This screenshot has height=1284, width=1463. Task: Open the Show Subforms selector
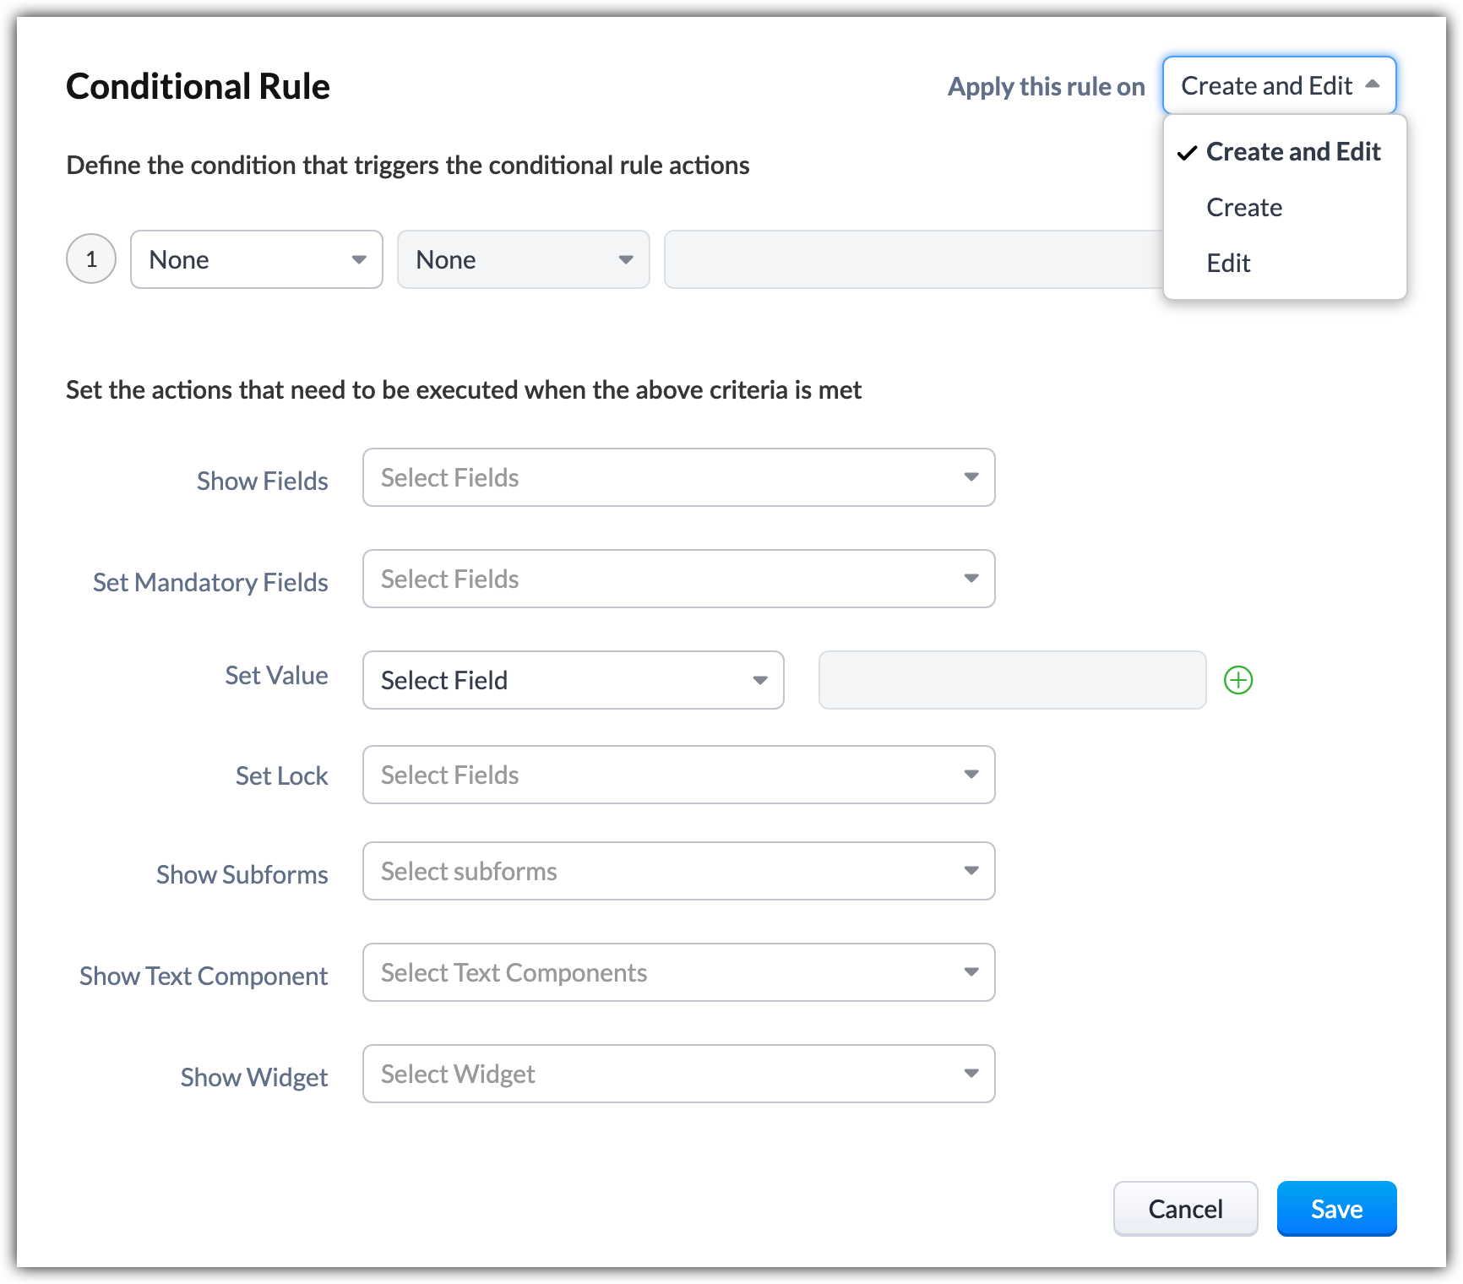[x=678, y=871]
